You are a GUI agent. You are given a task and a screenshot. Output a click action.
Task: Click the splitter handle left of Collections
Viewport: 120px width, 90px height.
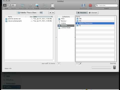(x=56, y=37)
